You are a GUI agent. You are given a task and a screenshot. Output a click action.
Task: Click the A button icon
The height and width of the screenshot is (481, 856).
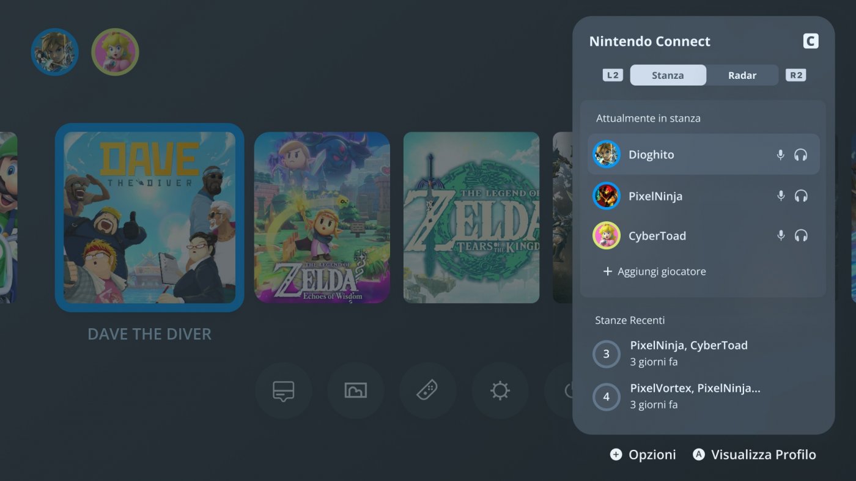[x=698, y=455]
